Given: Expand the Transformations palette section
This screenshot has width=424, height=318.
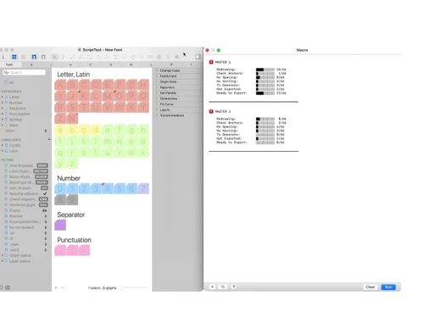Looking at the screenshot, I should pyautogui.click(x=157, y=115).
